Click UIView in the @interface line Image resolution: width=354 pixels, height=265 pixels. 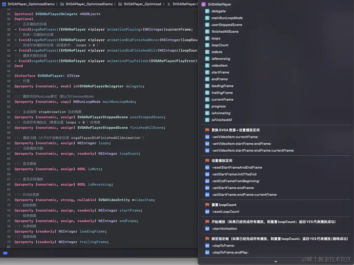pyautogui.click(x=73, y=76)
